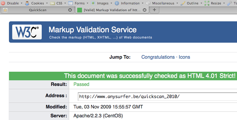Click the Cookies person icon
Viewport: 237px width, 120px height.
click(27, 3)
